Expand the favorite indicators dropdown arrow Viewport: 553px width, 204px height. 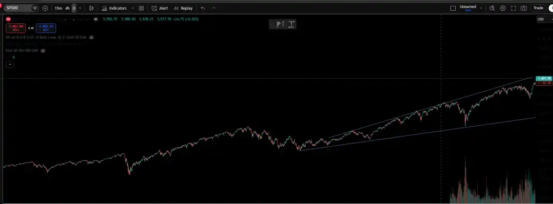[133, 8]
